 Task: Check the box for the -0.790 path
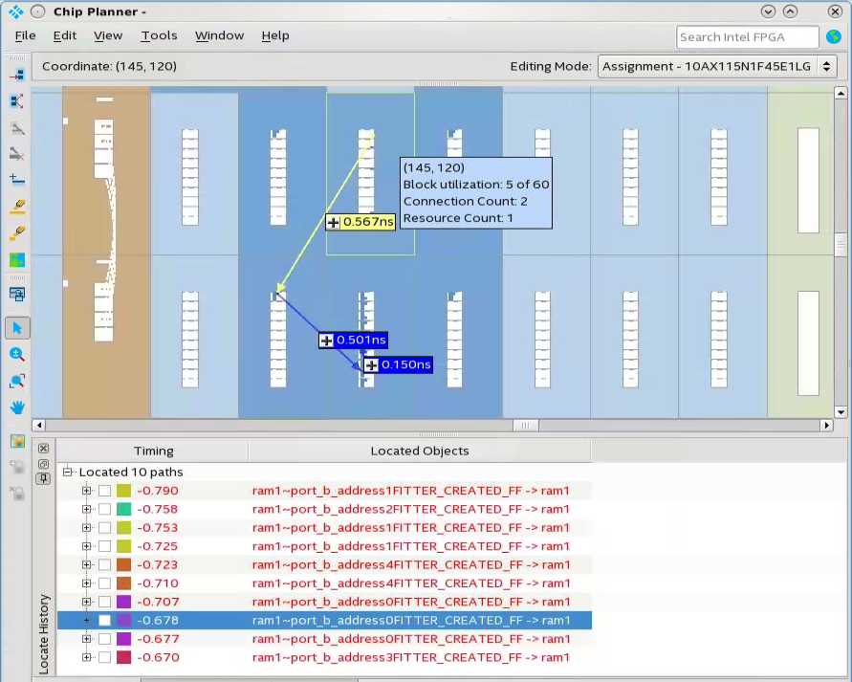(x=105, y=491)
